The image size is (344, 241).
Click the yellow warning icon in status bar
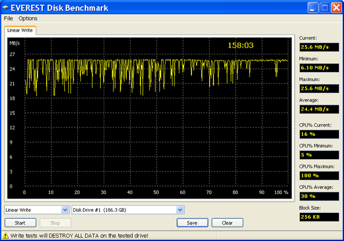pyautogui.click(x=6, y=235)
